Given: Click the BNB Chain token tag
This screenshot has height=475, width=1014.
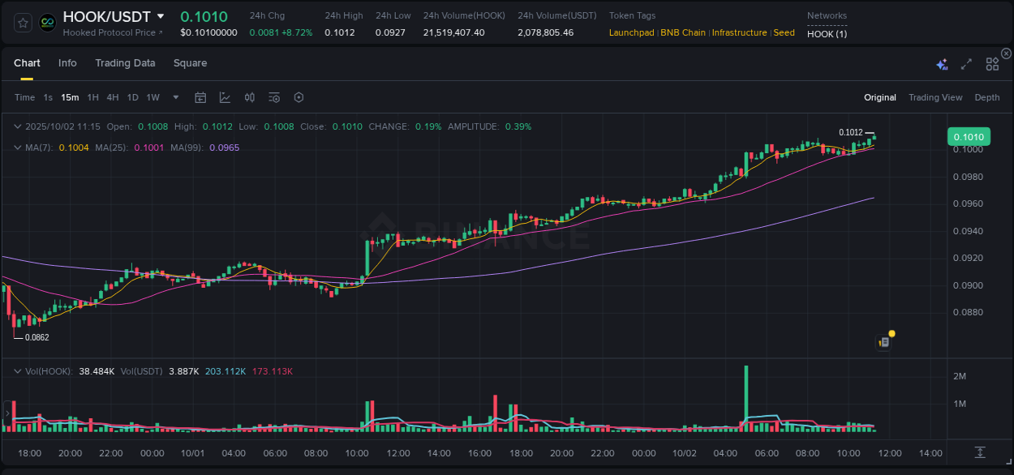Looking at the screenshot, I should [x=683, y=32].
